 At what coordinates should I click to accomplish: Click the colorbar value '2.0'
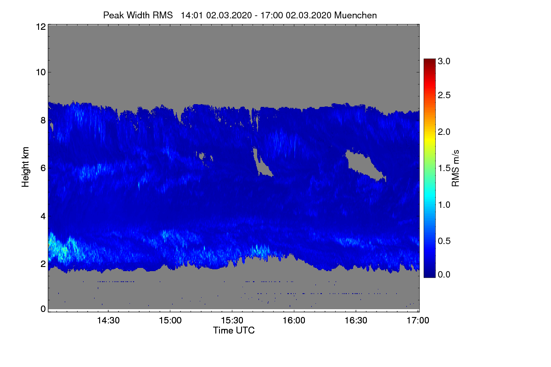click(x=445, y=132)
